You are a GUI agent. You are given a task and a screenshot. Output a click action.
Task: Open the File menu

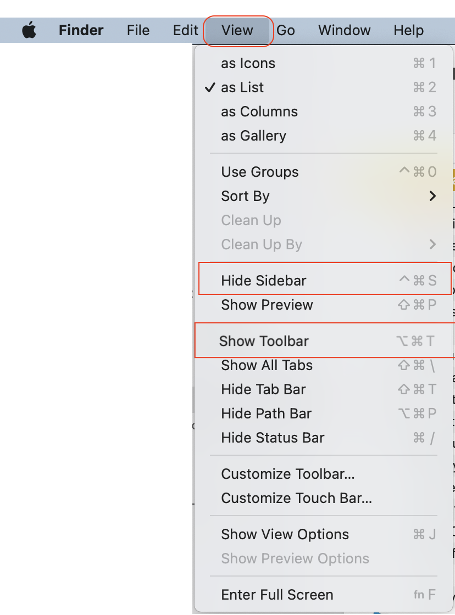point(138,31)
